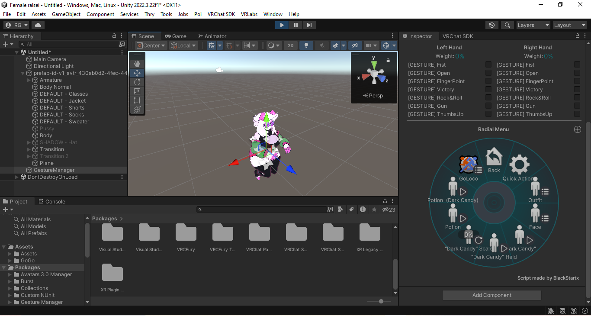
Task: Select the Rotate tool
Action: (137, 82)
